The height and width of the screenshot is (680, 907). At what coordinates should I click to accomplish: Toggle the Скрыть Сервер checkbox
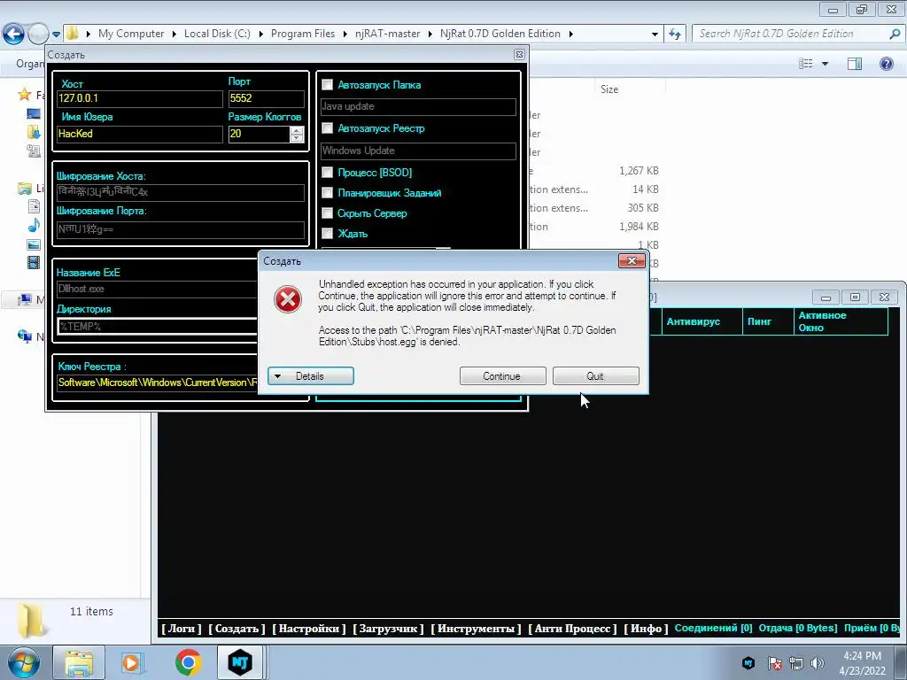[328, 212]
